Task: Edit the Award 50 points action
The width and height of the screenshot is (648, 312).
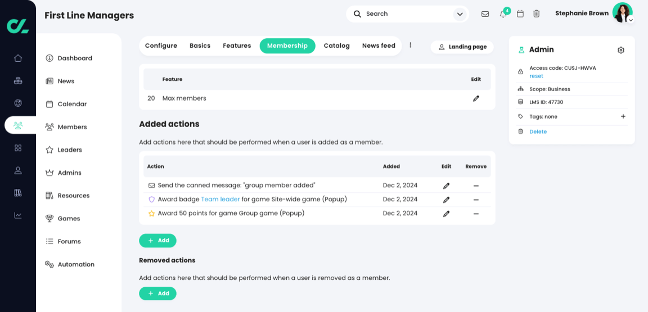Action: tap(446, 214)
